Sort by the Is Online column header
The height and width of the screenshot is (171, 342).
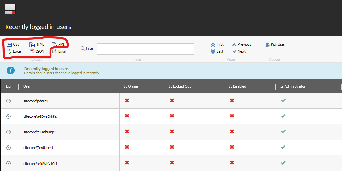click(x=131, y=86)
